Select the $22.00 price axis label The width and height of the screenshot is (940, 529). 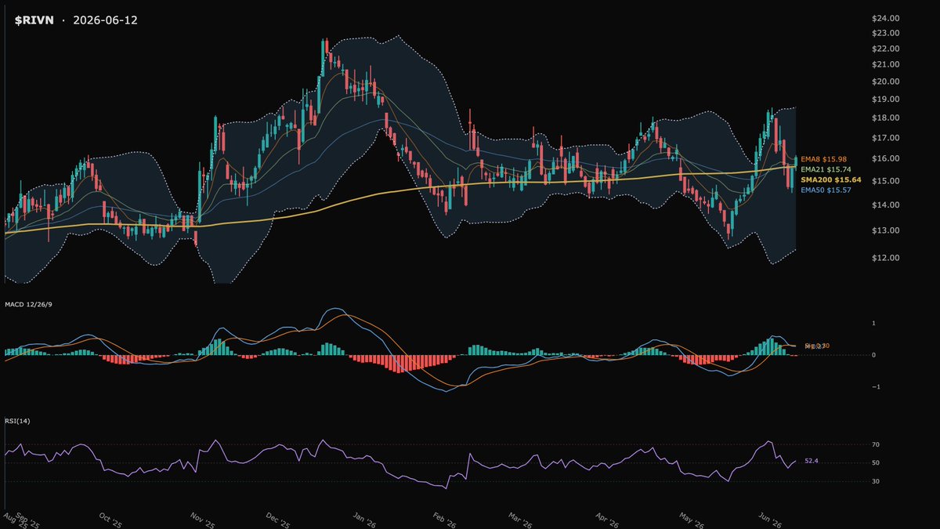887,49
